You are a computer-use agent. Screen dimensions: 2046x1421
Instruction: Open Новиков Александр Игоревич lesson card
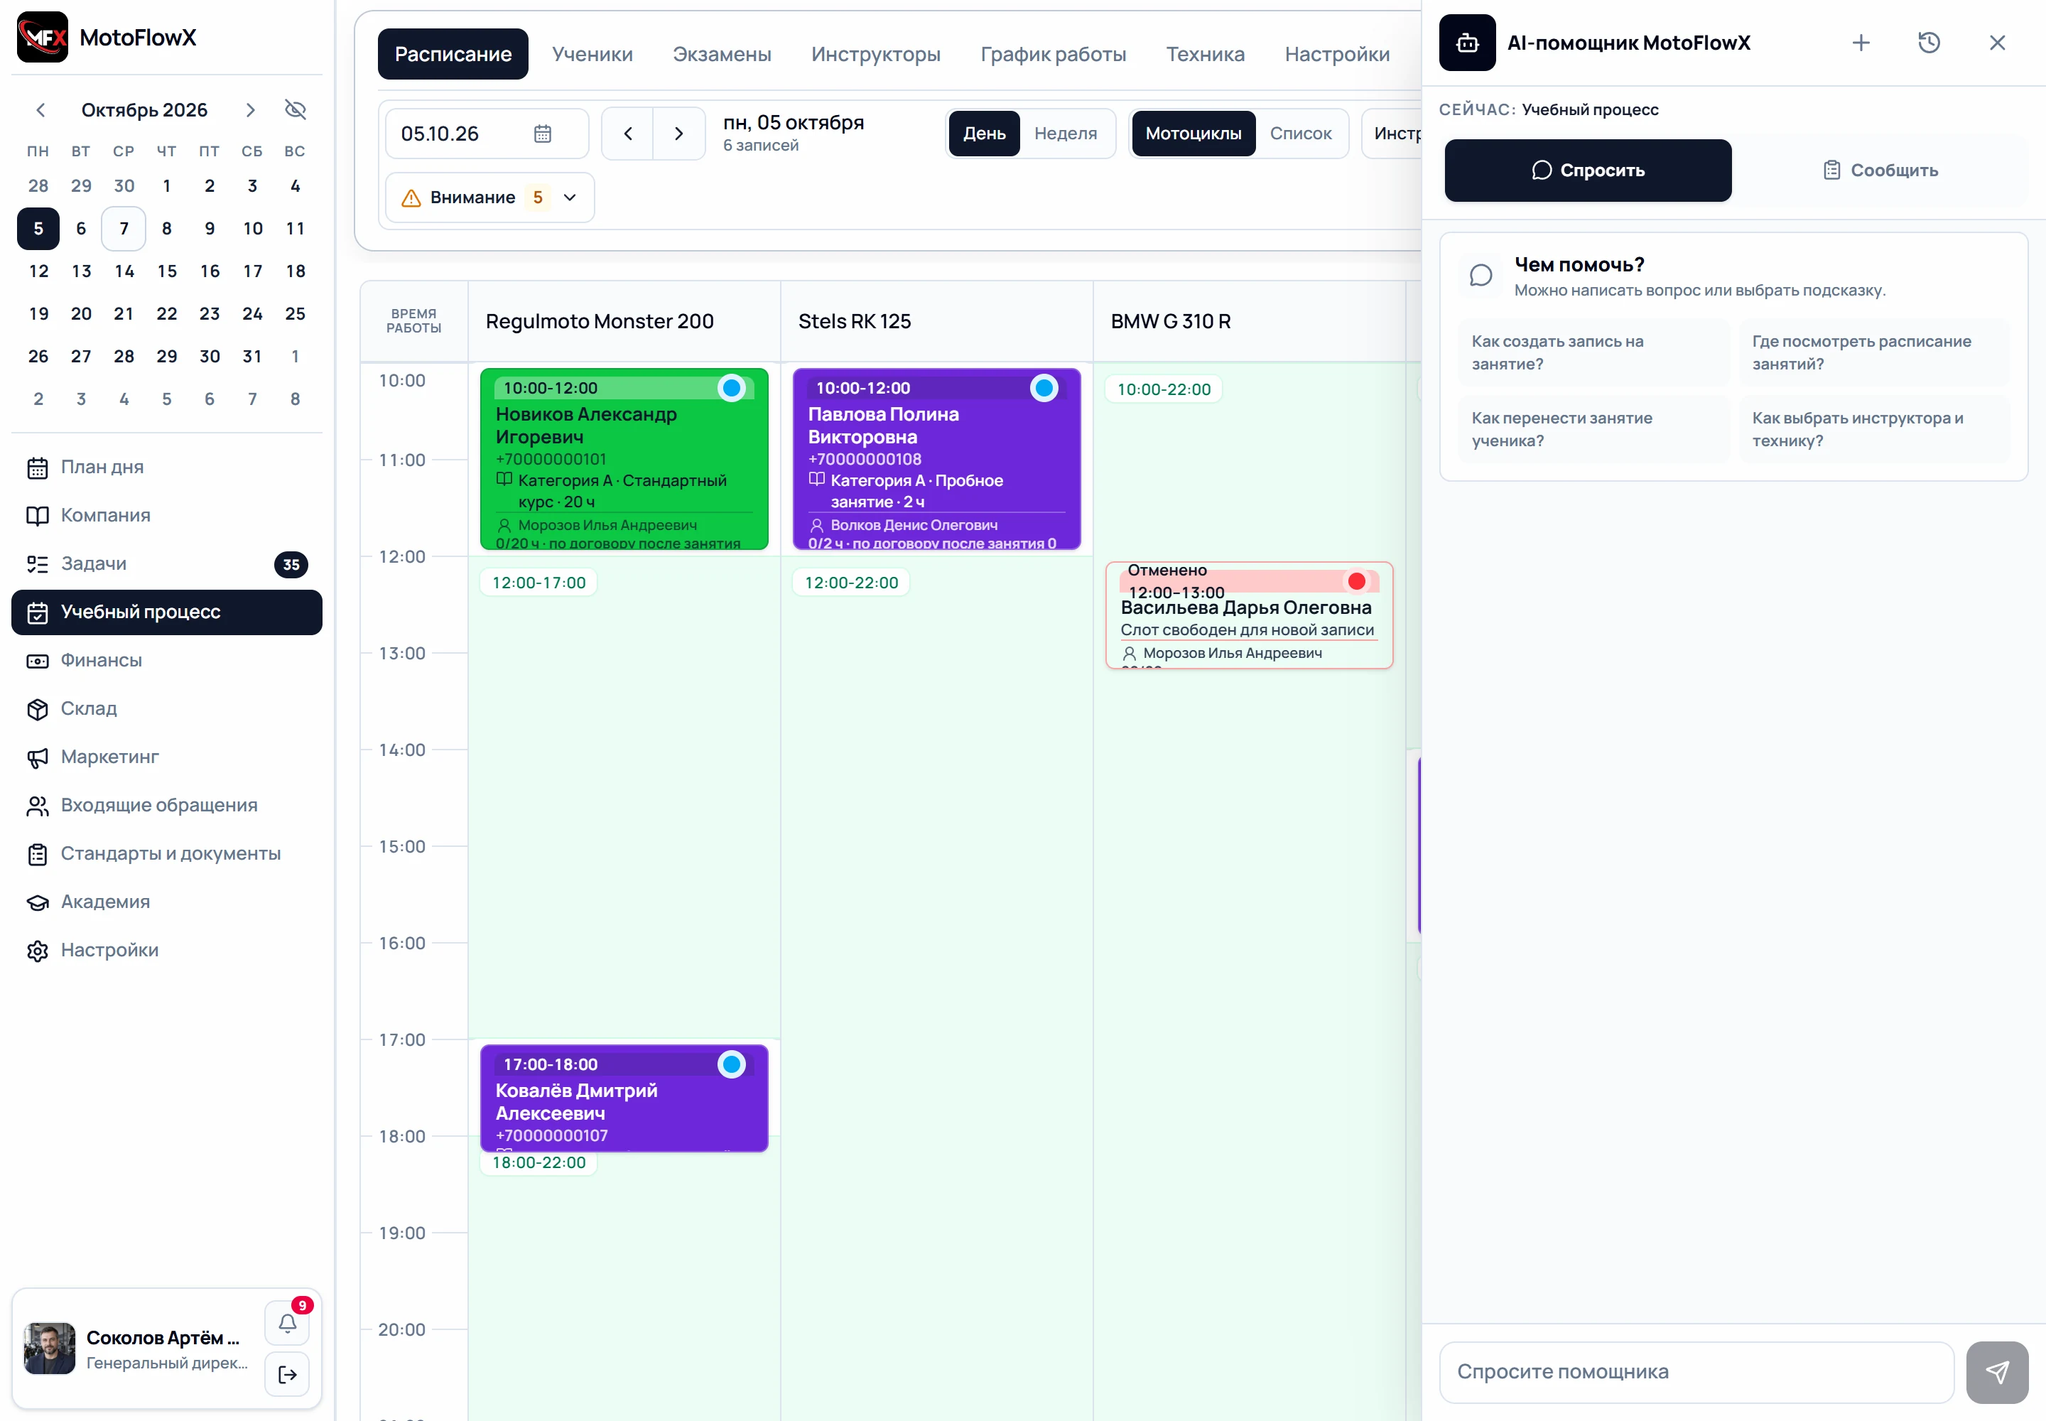point(624,460)
